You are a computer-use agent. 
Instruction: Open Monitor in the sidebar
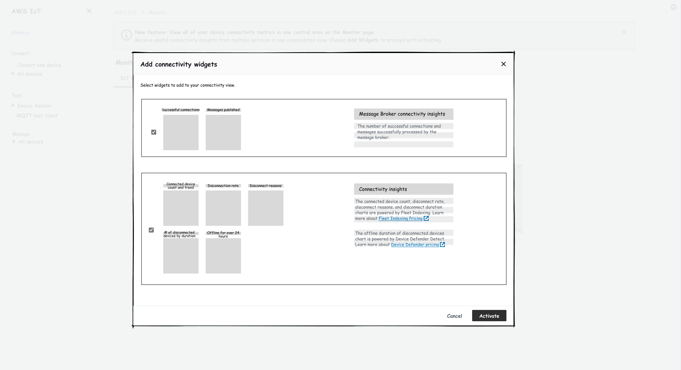coord(20,33)
